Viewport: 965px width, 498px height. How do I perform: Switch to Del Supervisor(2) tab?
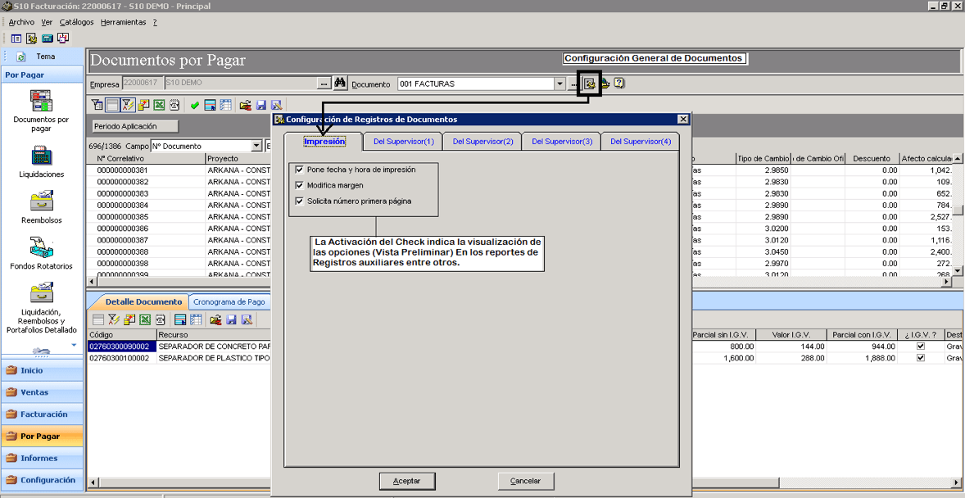[482, 142]
